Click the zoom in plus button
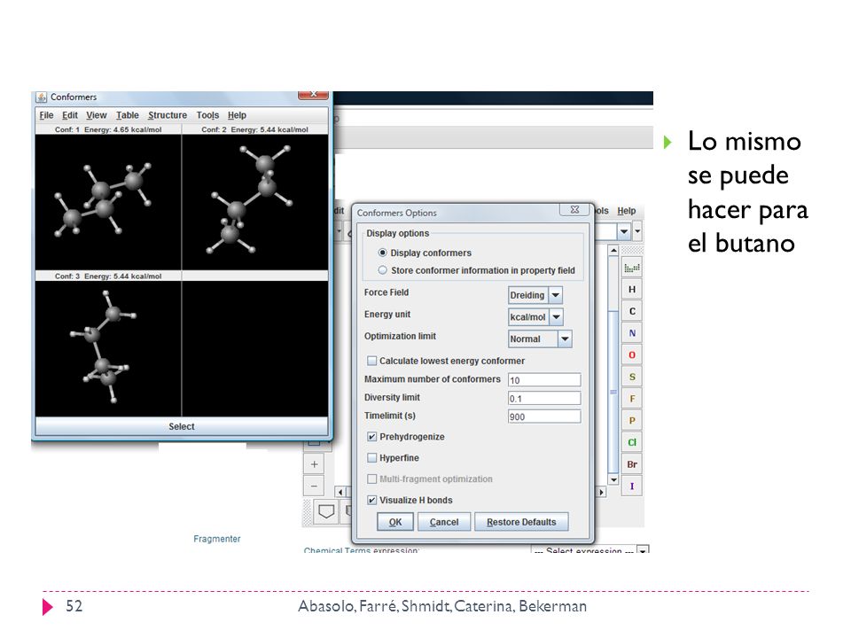Image resolution: width=851 pixels, height=638 pixels. click(314, 464)
